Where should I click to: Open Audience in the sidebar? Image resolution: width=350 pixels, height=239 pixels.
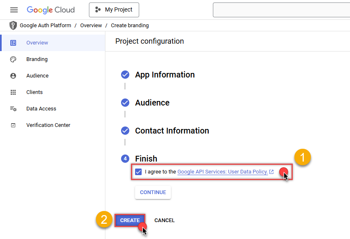pyautogui.click(x=53, y=76)
